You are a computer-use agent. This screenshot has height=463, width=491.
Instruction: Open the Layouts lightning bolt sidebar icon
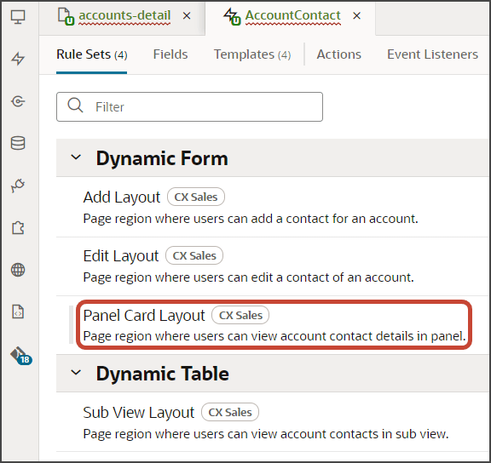[18, 59]
